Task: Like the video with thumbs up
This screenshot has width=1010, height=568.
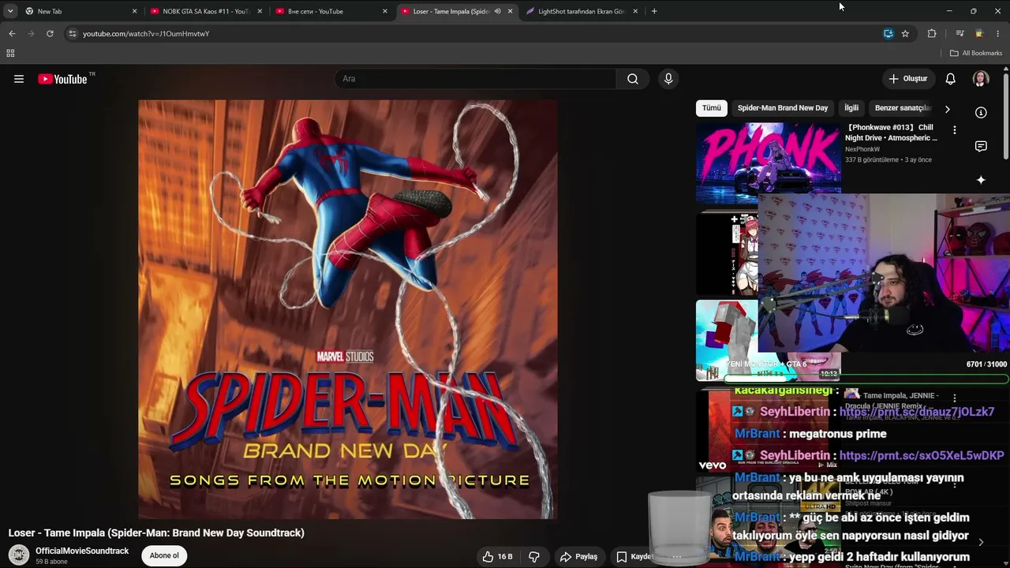Action: click(x=497, y=556)
